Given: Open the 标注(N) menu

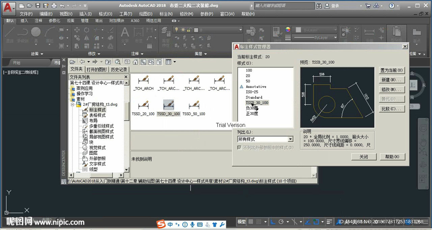Looking at the screenshot, I should (166, 14).
